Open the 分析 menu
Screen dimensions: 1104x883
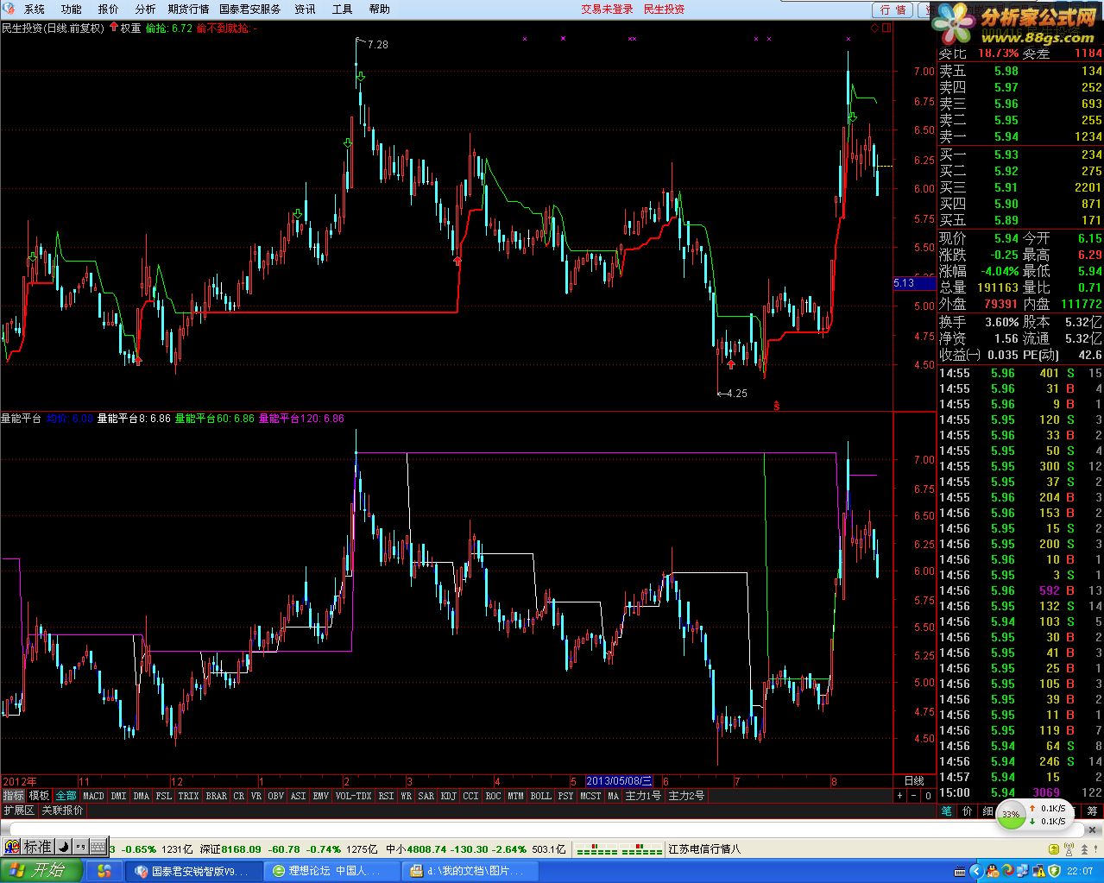[145, 9]
